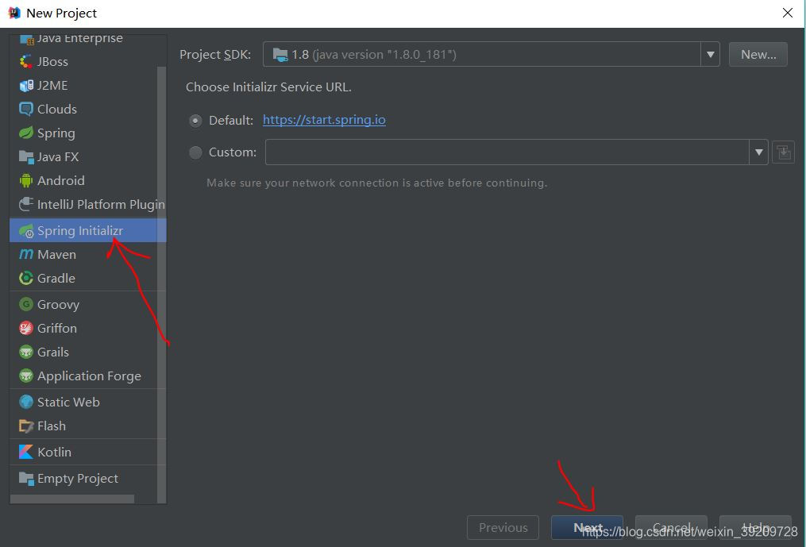
Task: Select the Default service URL radio button
Action: (x=195, y=121)
